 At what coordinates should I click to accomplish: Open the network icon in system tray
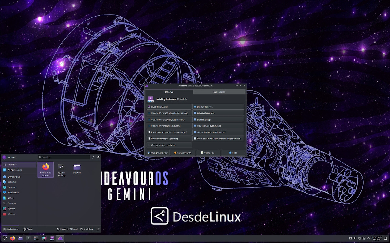tap(364, 238)
